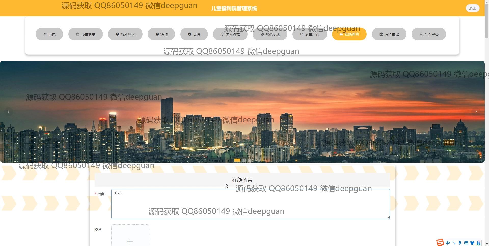Open the IME toolbox grid icon
This screenshot has width=489, height=246.
[478, 243]
